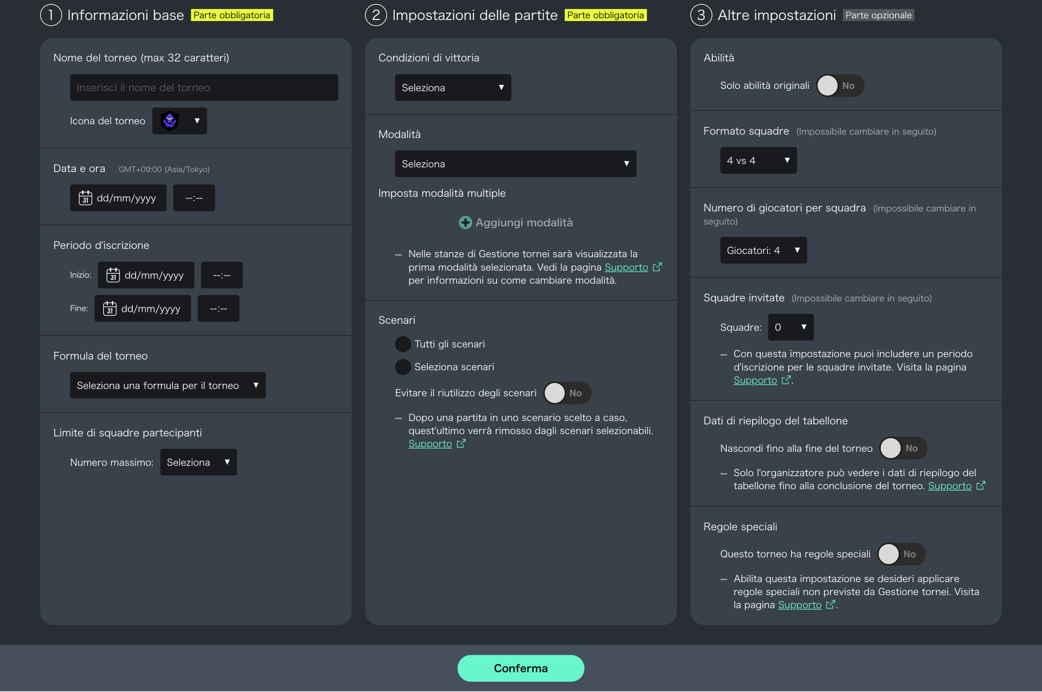The height and width of the screenshot is (692, 1042).
Task: Click the tournament icon squid emblem
Action: tap(170, 121)
